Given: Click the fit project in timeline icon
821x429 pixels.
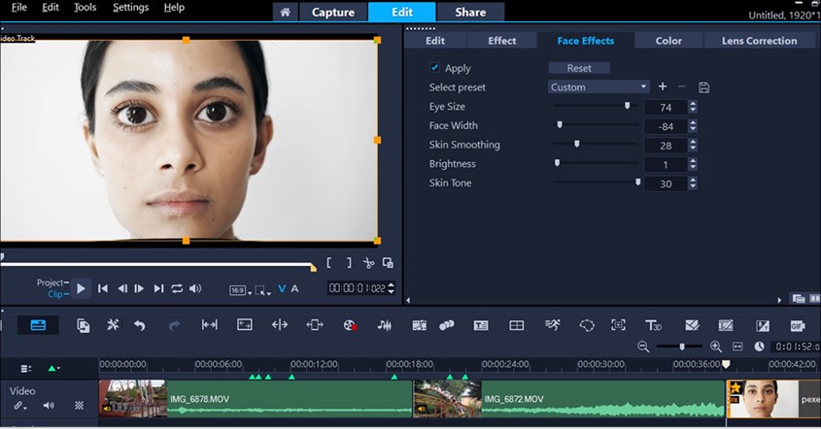Looking at the screenshot, I should pyautogui.click(x=737, y=346).
